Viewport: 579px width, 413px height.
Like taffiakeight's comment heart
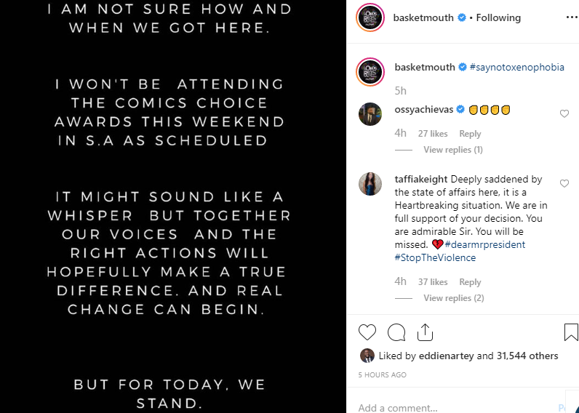(x=564, y=184)
